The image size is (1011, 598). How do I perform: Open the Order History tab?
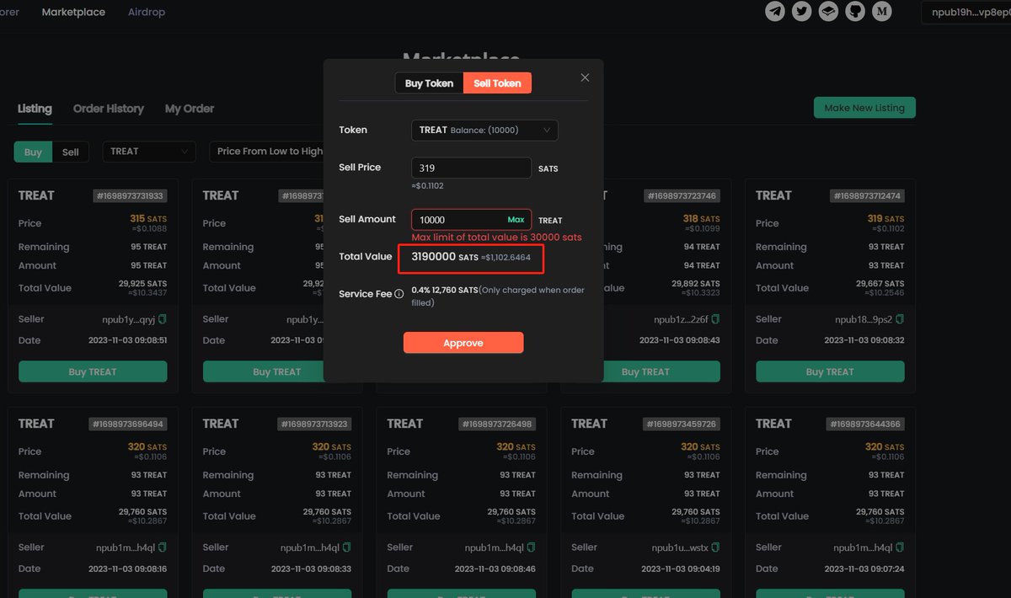pos(108,109)
